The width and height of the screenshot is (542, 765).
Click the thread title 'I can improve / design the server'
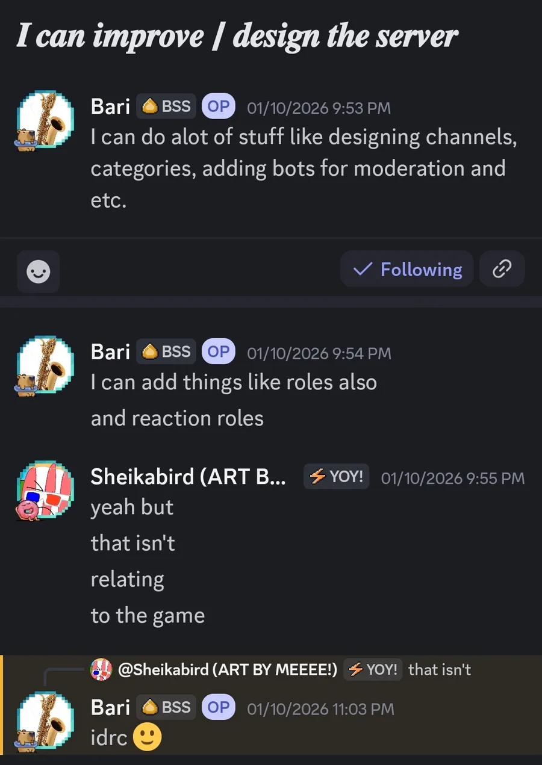[x=237, y=36]
